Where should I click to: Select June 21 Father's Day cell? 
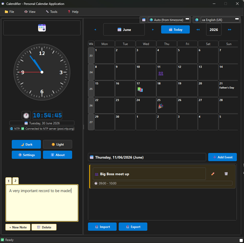click(228, 89)
